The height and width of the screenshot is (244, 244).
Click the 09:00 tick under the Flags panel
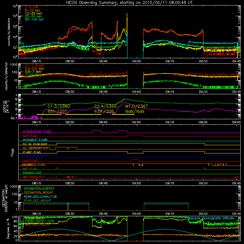pos(136,183)
